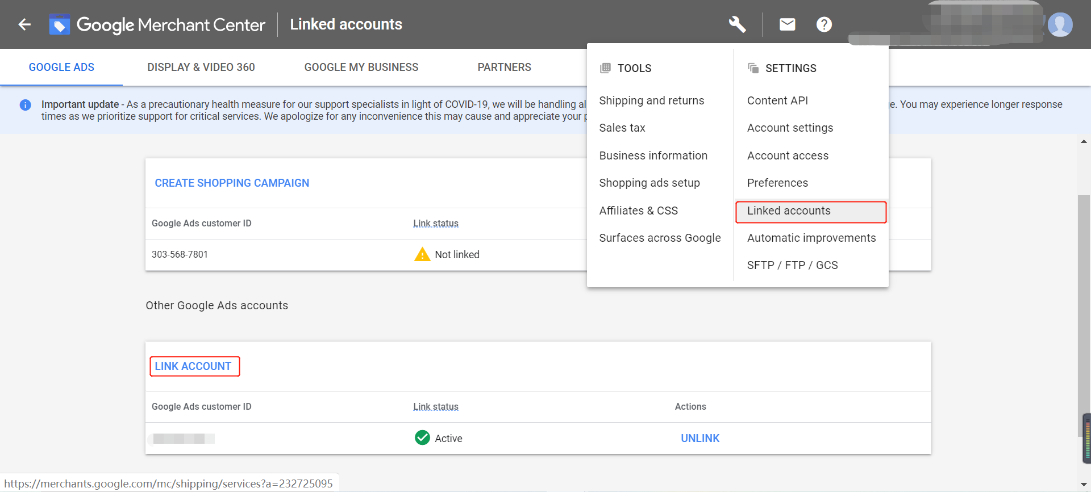Viewport: 1091px width, 492px height.
Task: Select Shipping and returns from Tools
Action: (x=652, y=100)
